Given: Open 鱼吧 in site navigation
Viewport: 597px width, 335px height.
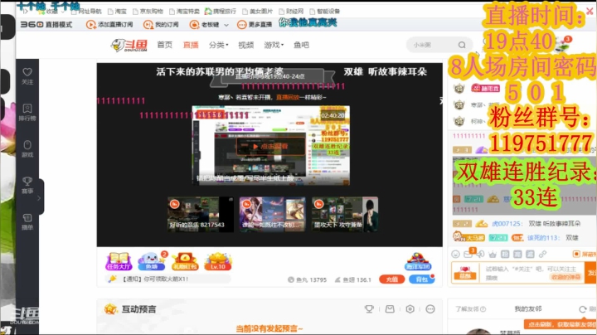Looking at the screenshot, I should [301, 45].
